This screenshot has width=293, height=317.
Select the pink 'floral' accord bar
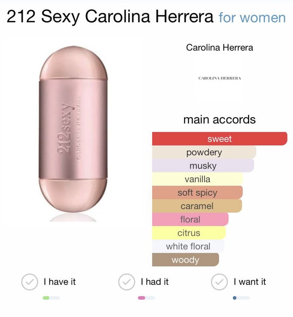[190, 219]
